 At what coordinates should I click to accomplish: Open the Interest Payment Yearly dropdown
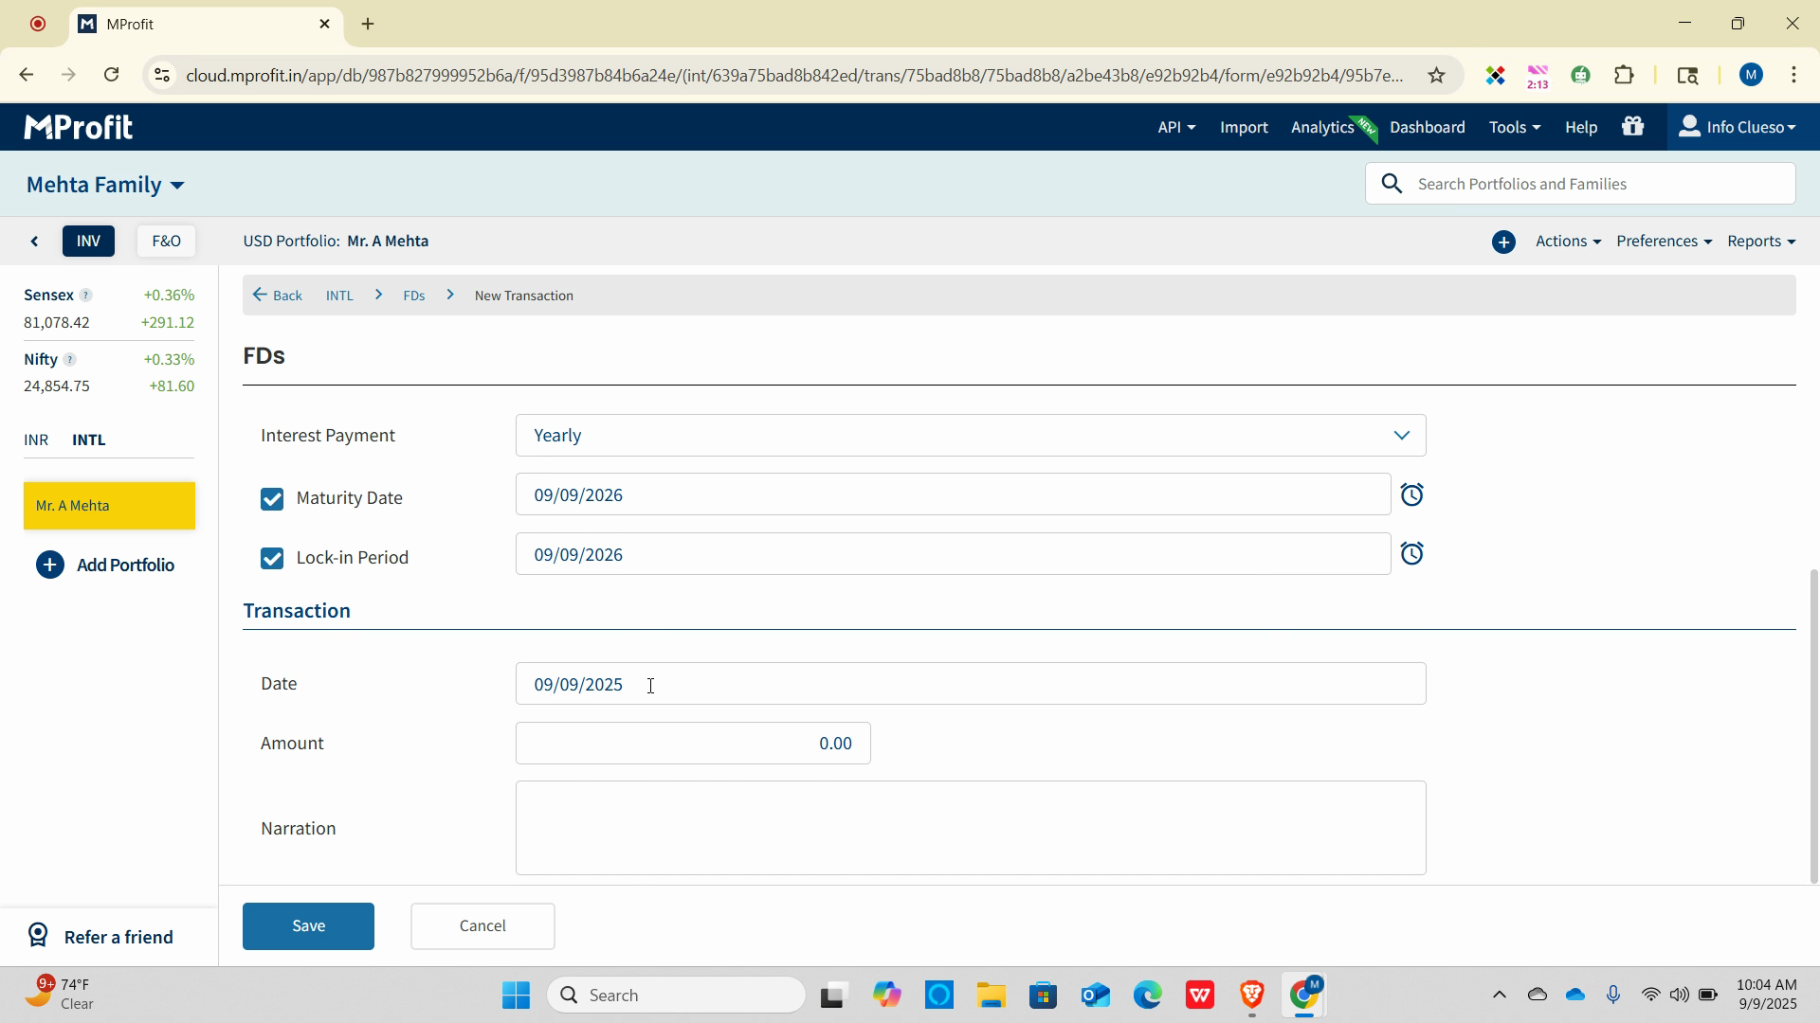click(970, 436)
